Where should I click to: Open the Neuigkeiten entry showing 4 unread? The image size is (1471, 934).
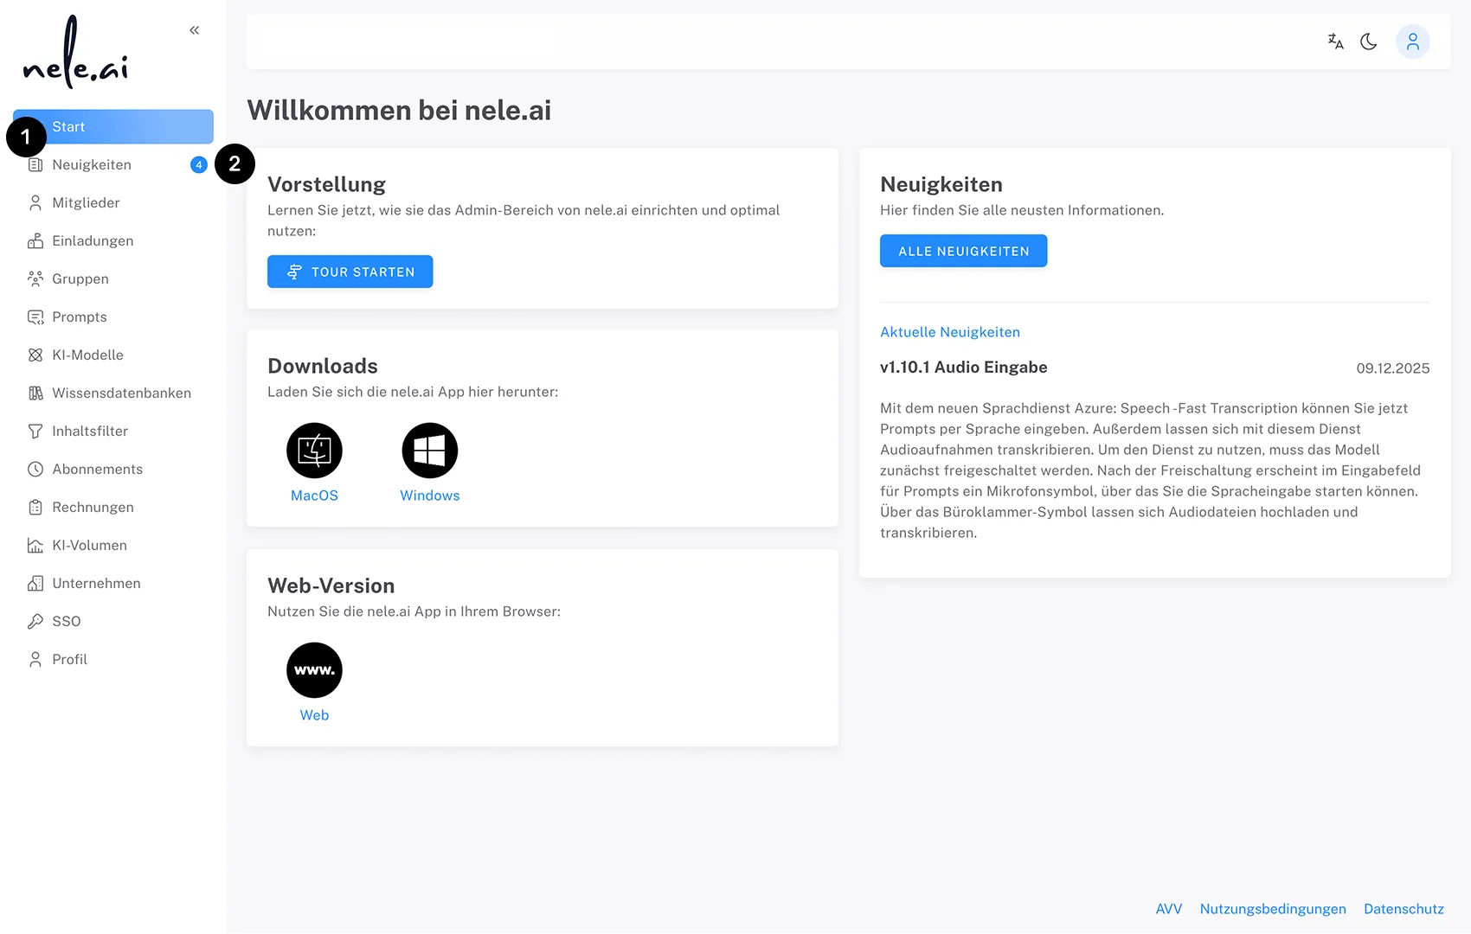pyautogui.click(x=92, y=164)
